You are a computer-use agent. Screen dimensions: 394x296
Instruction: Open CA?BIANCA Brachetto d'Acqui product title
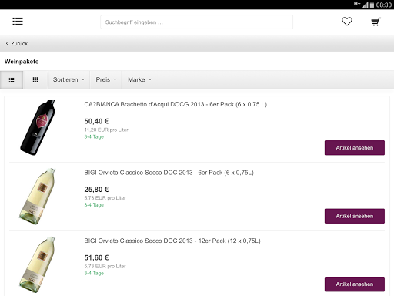click(175, 104)
